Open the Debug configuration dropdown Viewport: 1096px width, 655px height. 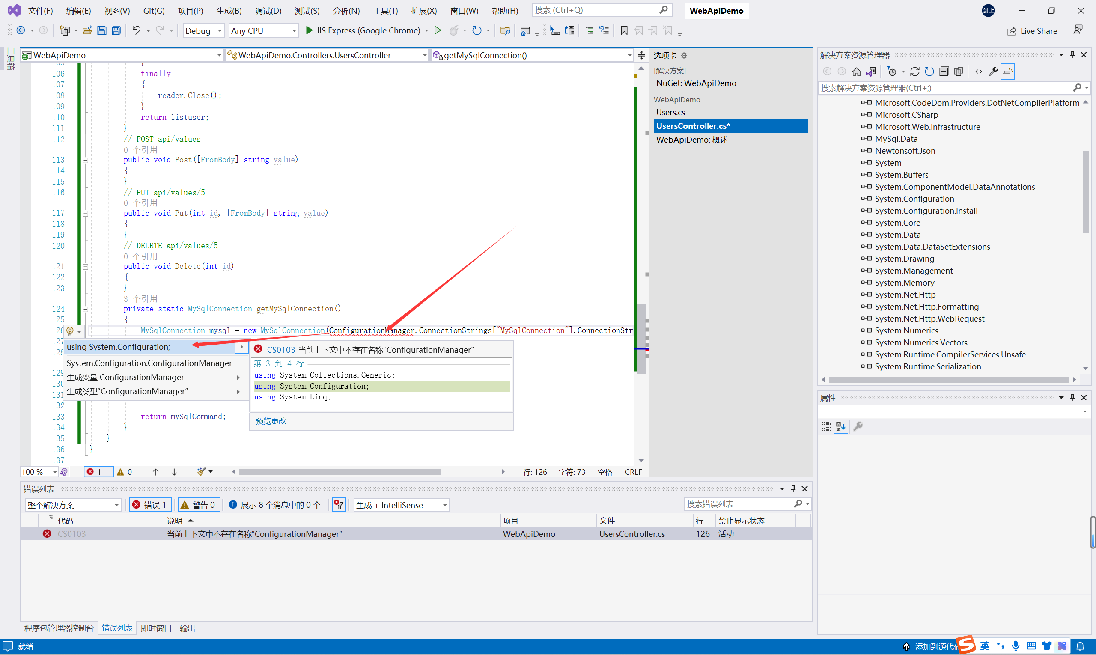coord(203,31)
